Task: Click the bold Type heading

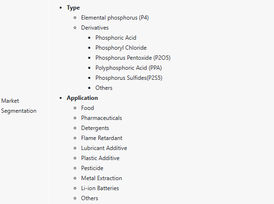Action: point(73,8)
